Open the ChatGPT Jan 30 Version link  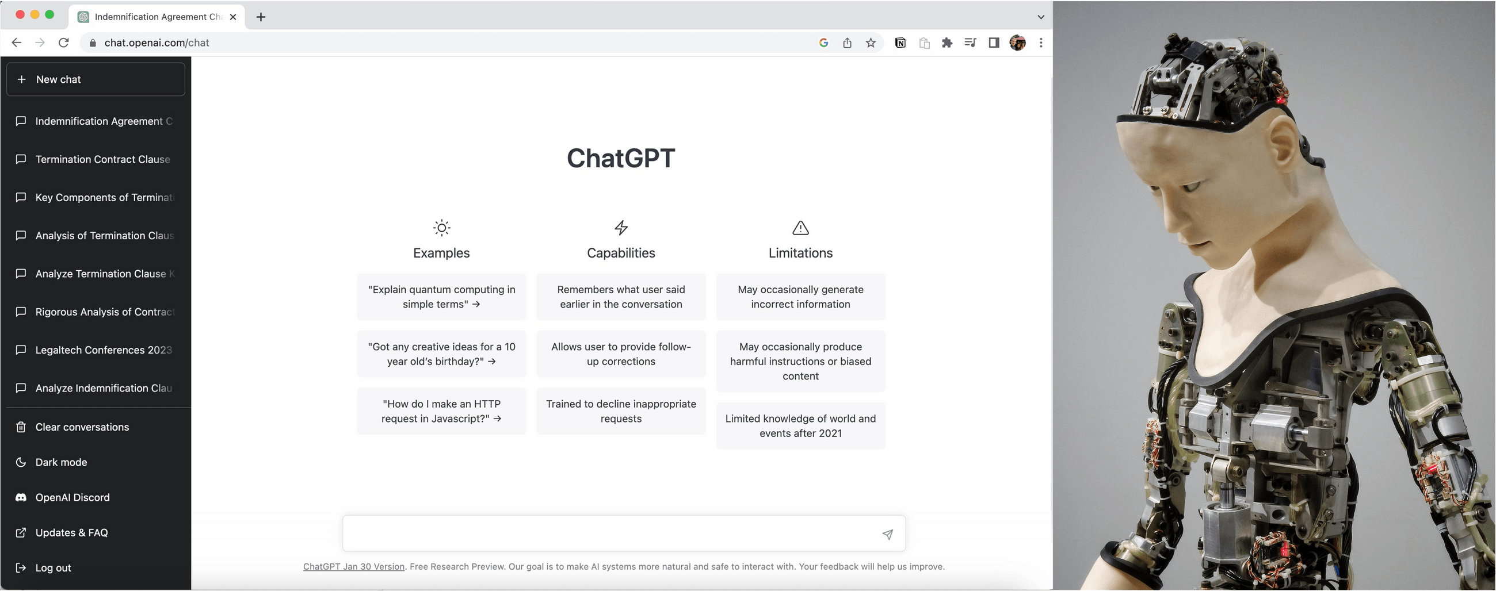(354, 567)
